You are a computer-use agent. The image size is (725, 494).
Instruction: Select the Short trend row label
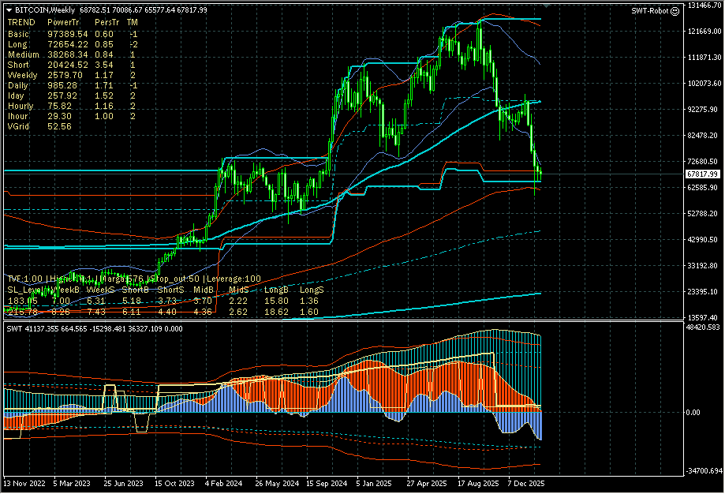point(18,65)
